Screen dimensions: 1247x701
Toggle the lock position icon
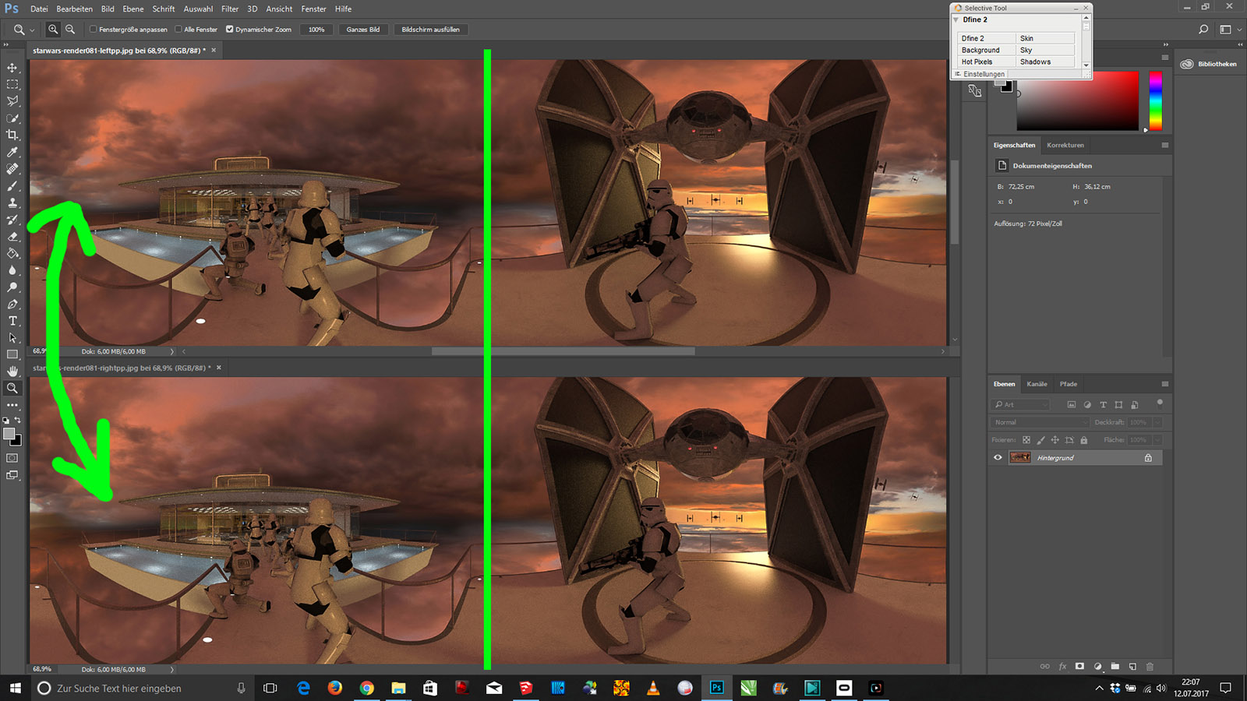(x=1054, y=440)
